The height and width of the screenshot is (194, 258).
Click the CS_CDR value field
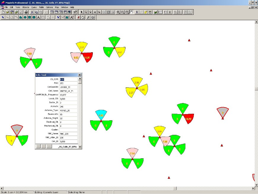(x=68, y=79)
